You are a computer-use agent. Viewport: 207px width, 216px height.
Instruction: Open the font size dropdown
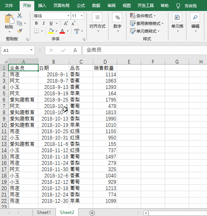82,16
